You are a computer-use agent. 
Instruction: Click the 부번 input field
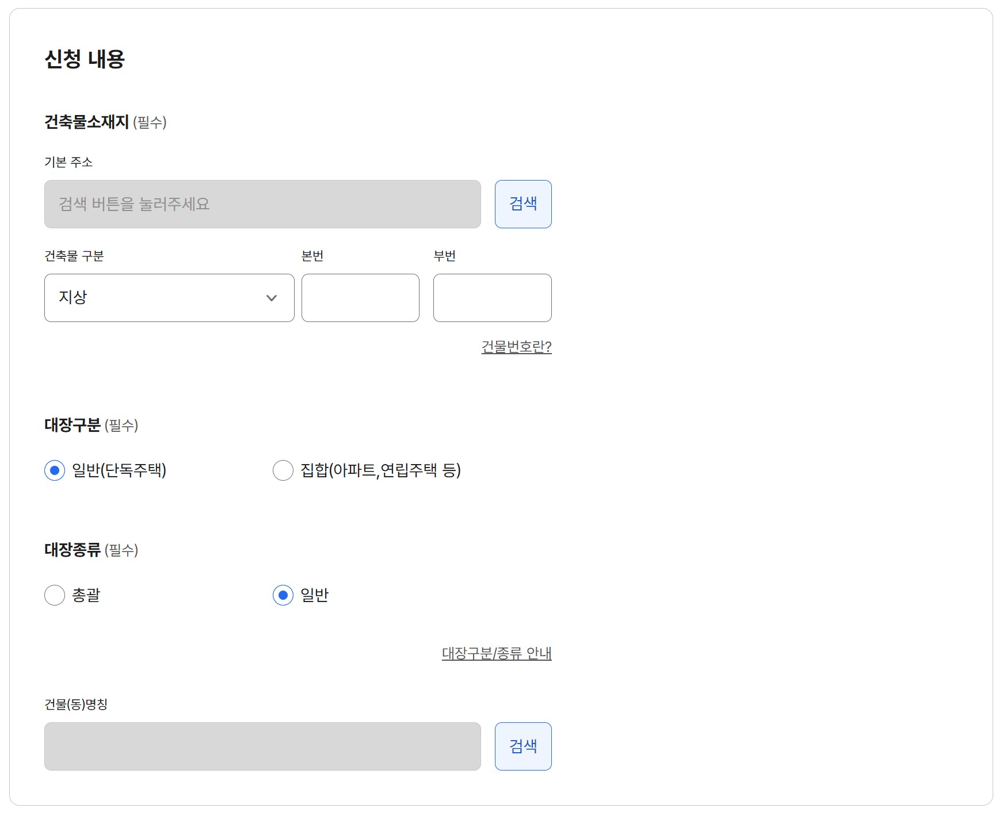tap(493, 298)
